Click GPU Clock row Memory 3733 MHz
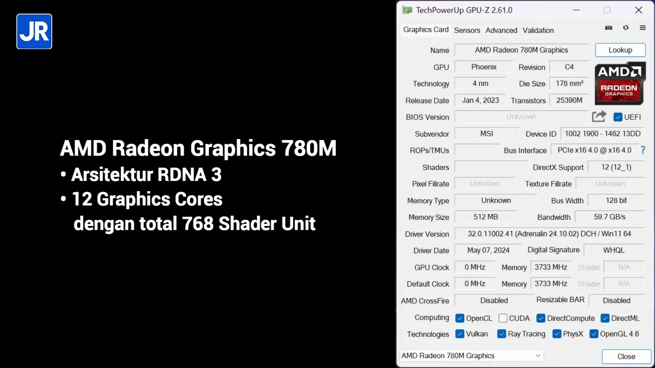The height and width of the screenshot is (368, 655). 551,267
